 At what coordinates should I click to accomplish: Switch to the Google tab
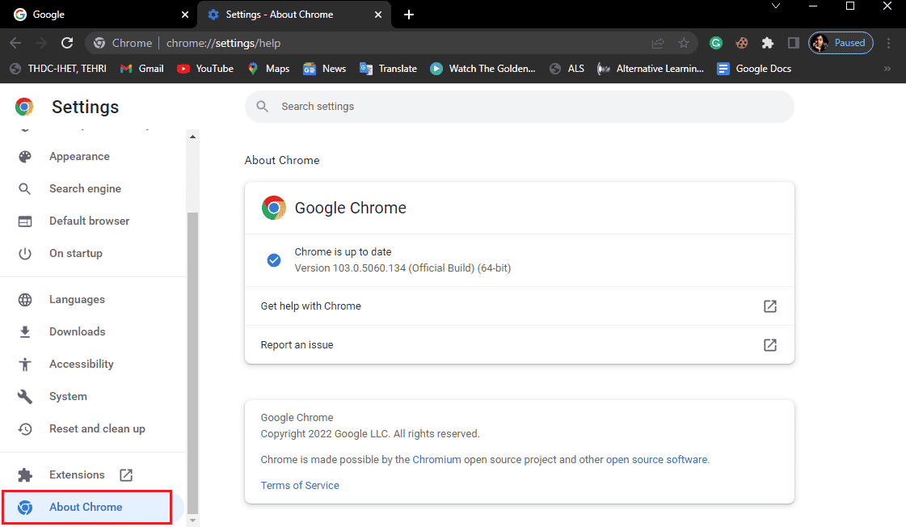[97, 15]
